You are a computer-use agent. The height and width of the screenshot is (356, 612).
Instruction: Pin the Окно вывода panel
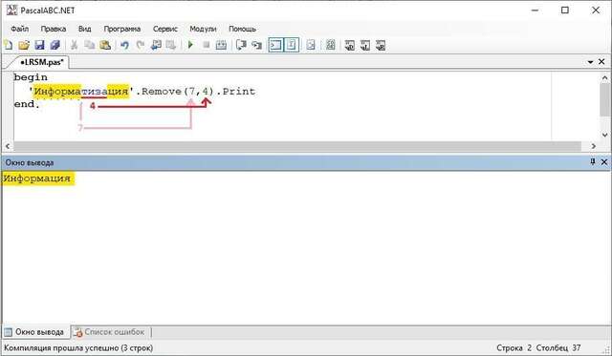(593, 161)
